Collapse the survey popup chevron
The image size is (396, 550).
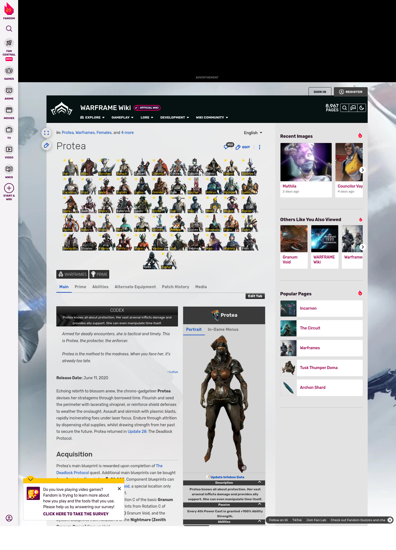click(x=31, y=479)
